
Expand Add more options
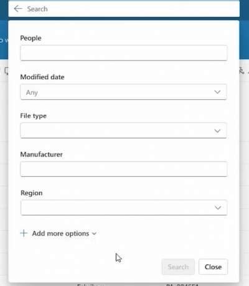[59, 233]
